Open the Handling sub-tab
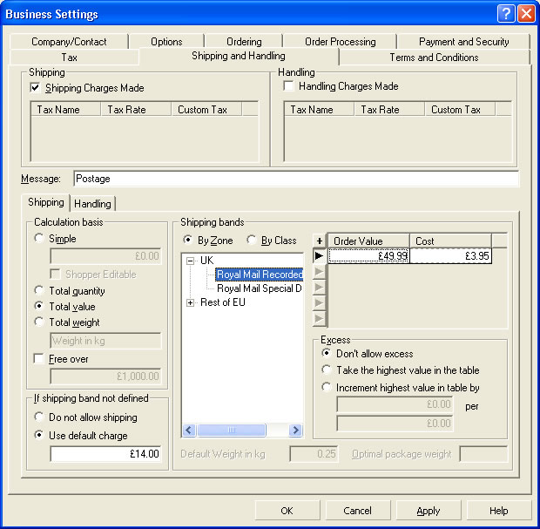This screenshot has width=540, height=529. click(x=92, y=204)
